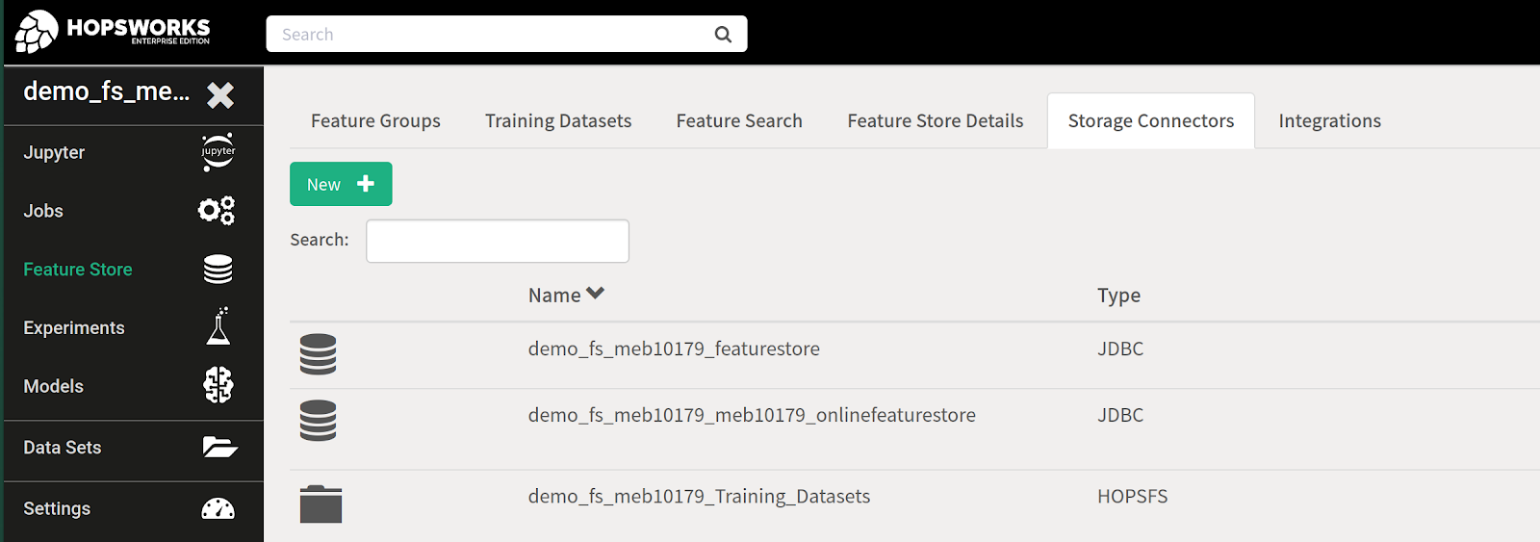Click the Jobs gears icon
The height and width of the screenshot is (542, 1540).
[217, 211]
